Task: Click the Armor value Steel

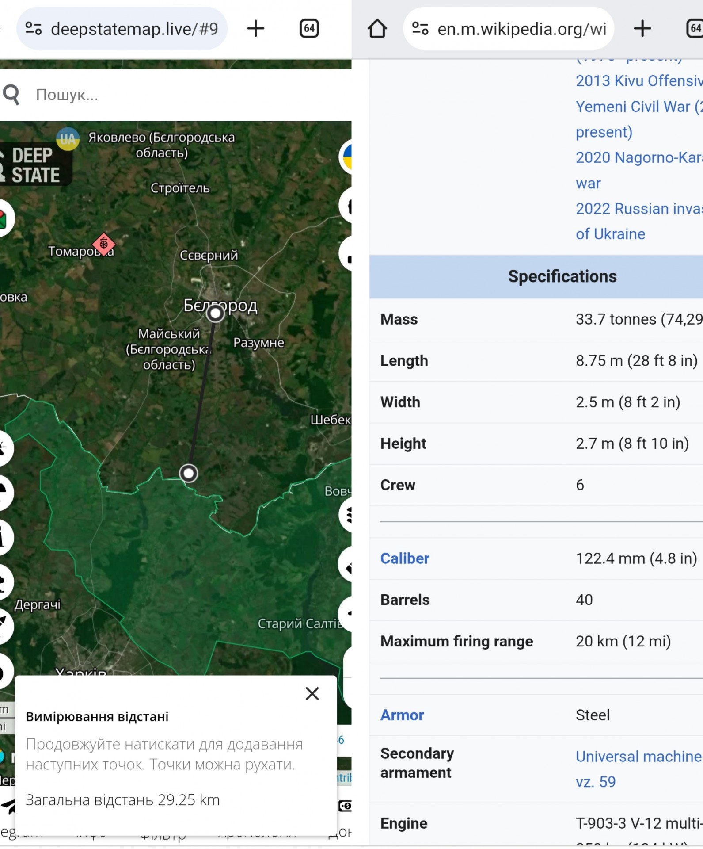Action: point(593,715)
